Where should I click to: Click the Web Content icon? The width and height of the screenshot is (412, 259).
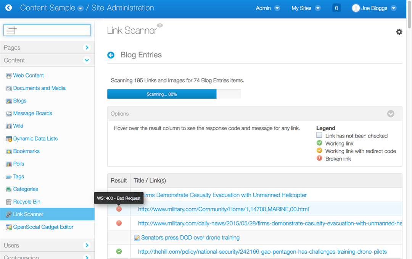coord(9,76)
